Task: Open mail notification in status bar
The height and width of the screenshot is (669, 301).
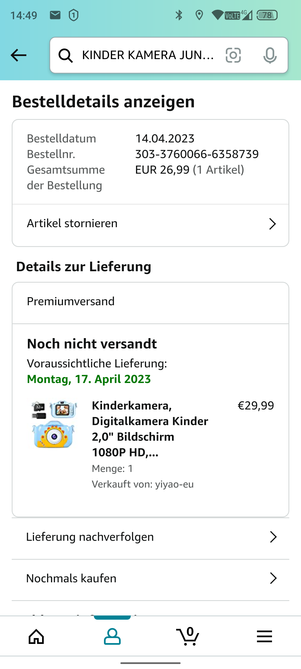Action: (55, 15)
